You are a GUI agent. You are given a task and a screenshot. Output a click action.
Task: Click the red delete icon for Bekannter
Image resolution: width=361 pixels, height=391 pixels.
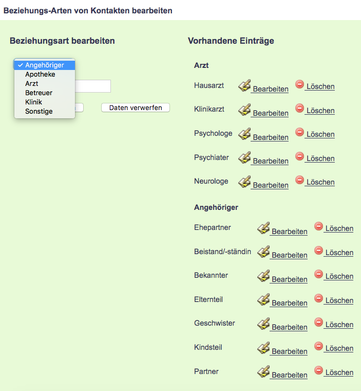click(319, 274)
